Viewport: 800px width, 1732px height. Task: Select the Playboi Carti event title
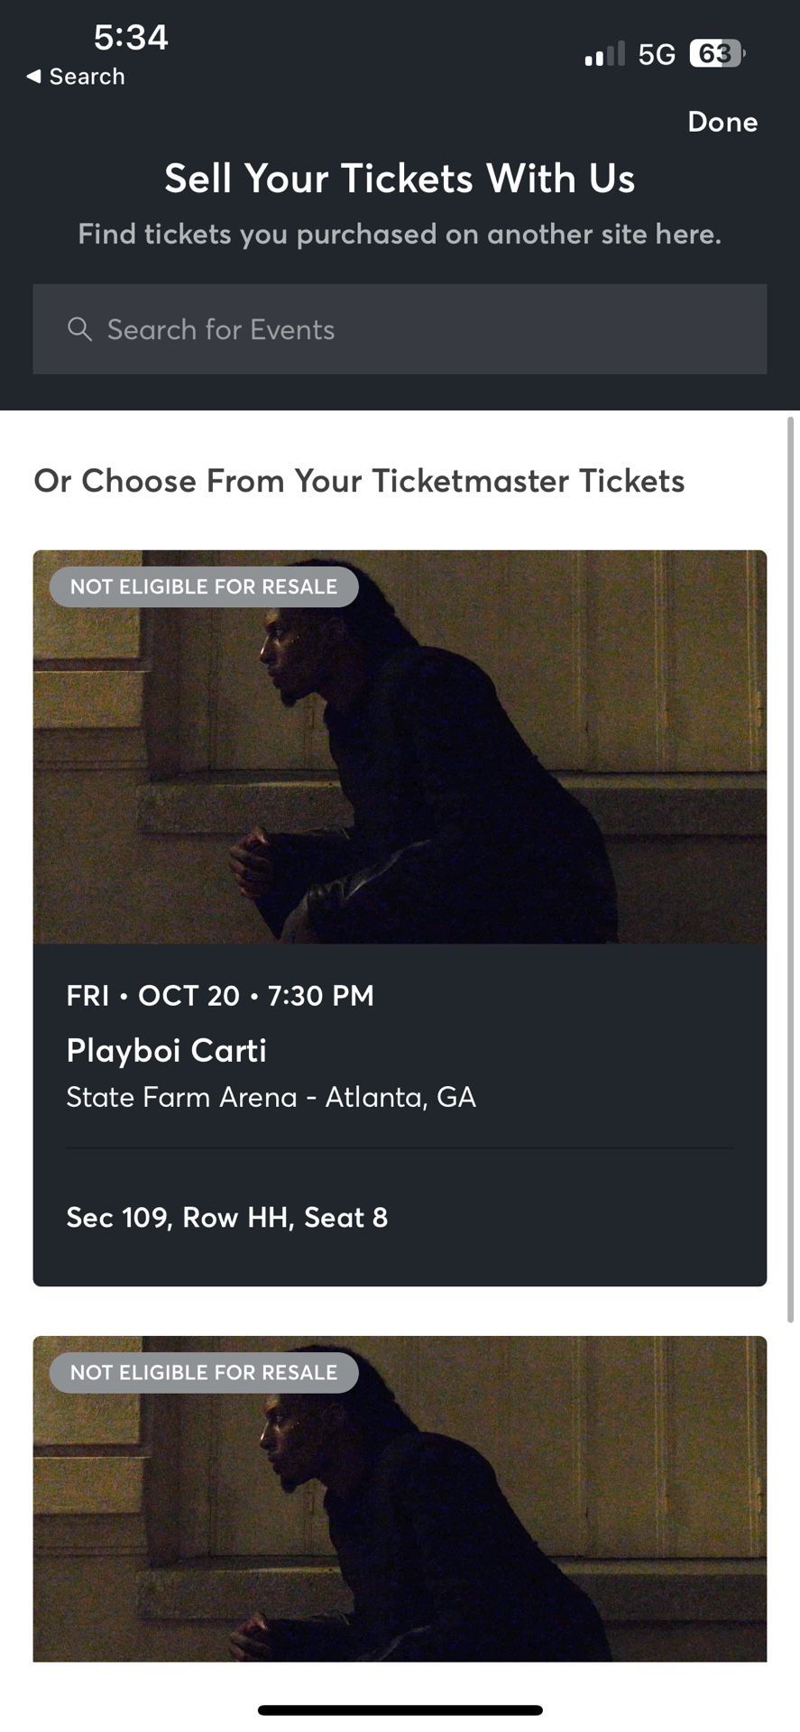[167, 1050]
